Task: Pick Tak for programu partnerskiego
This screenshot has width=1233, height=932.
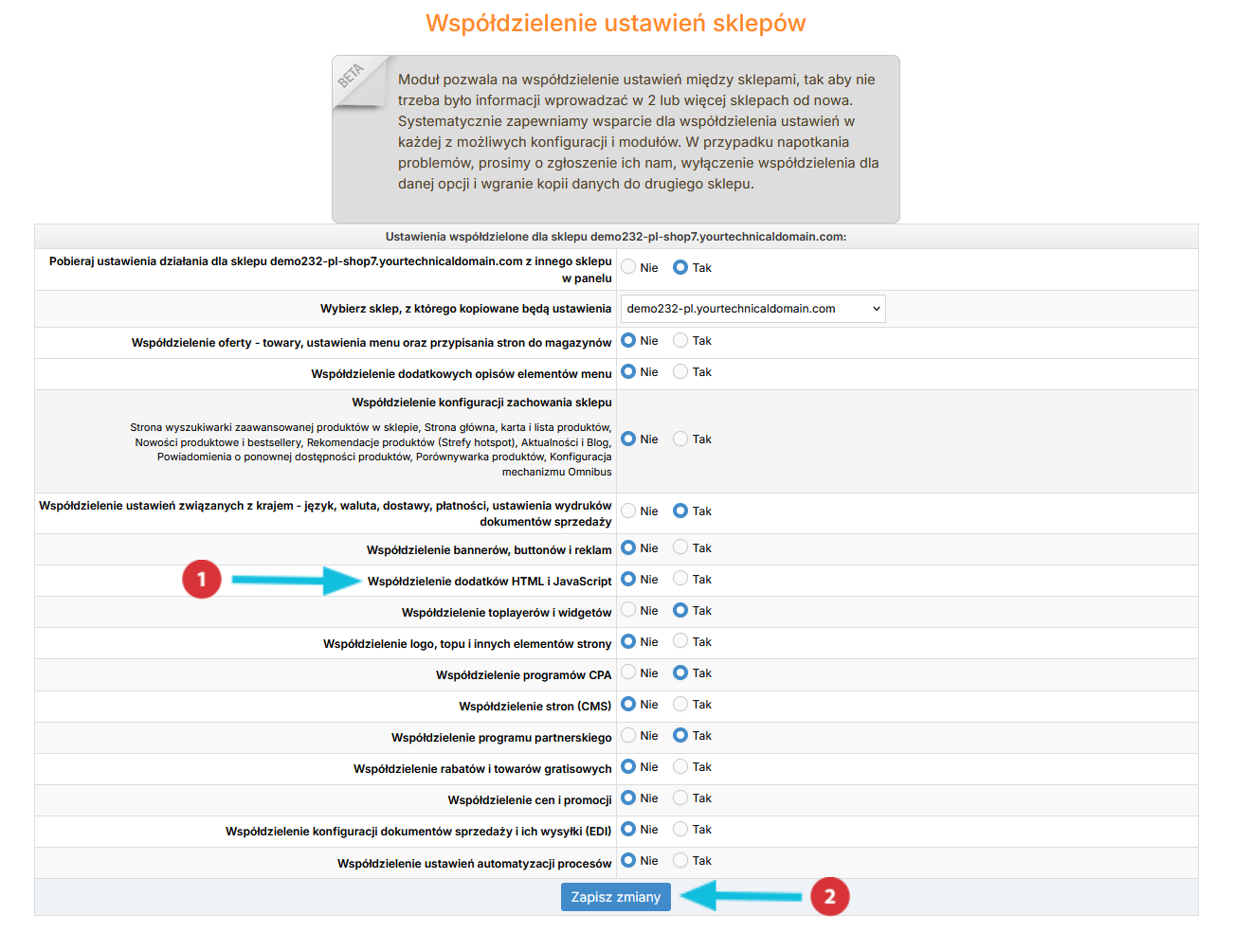Action: pos(680,735)
